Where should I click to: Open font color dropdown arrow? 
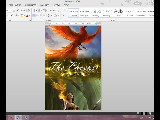(30, 16)
